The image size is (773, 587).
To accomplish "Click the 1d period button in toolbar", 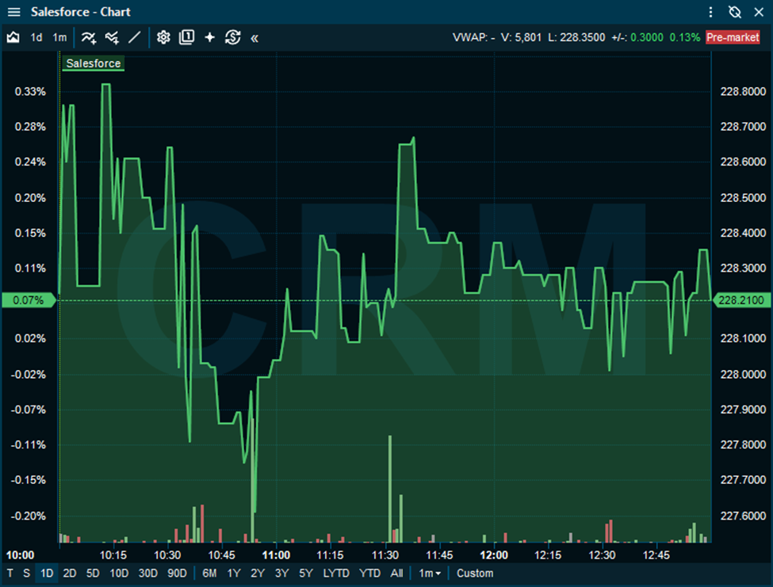I will coord(36,37).
